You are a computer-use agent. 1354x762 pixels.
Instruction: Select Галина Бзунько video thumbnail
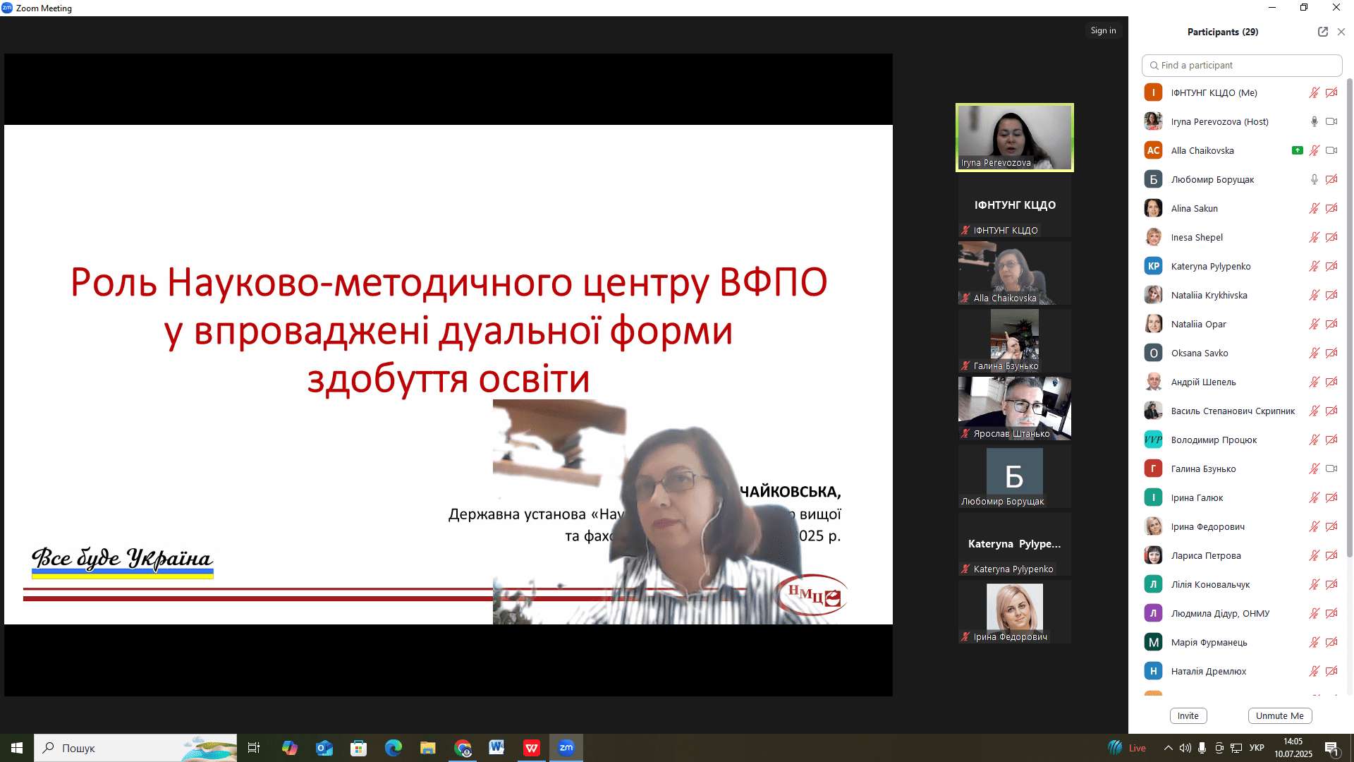click(1015, 341)
